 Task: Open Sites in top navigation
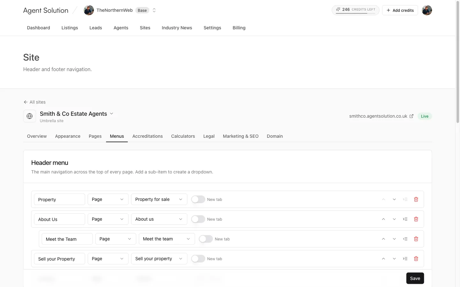click(x=145, y=28)
